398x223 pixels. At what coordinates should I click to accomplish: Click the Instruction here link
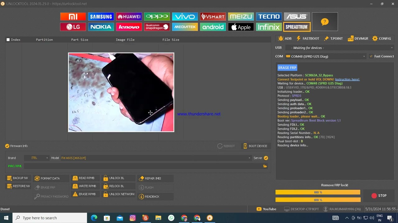click(347, 79)
